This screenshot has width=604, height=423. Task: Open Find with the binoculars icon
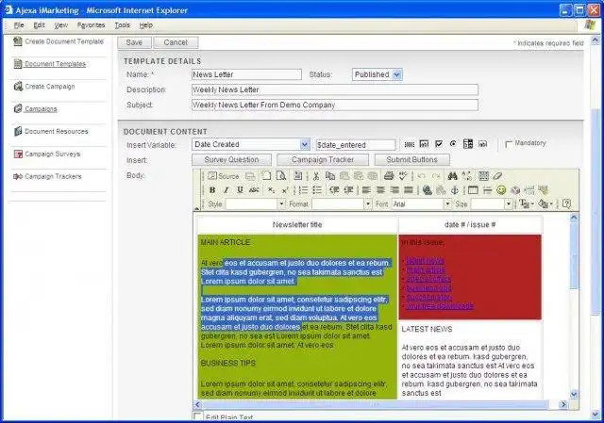pos(452,176)
